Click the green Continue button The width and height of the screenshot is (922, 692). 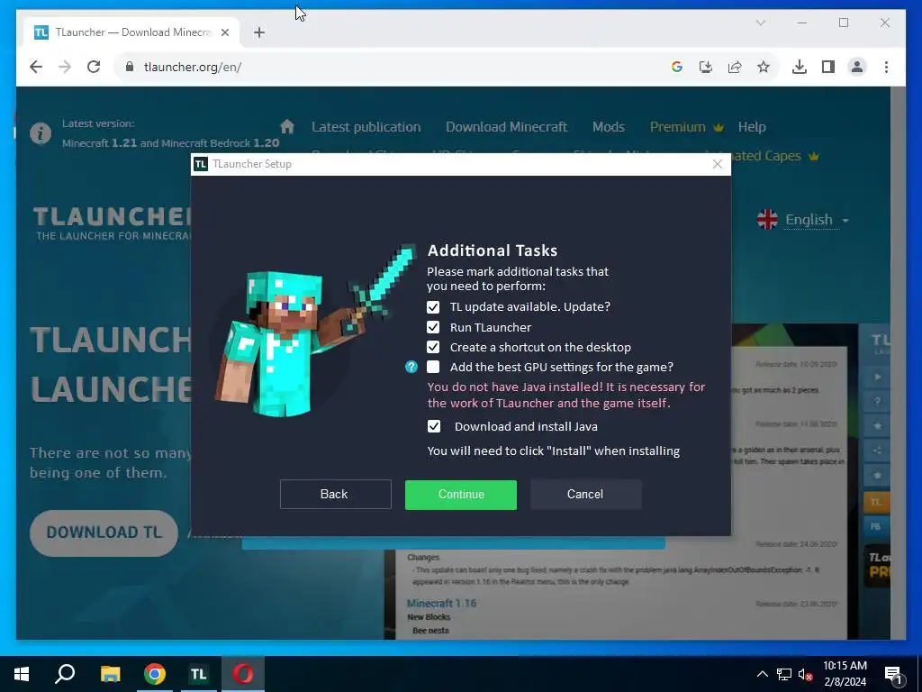point(460,495)
